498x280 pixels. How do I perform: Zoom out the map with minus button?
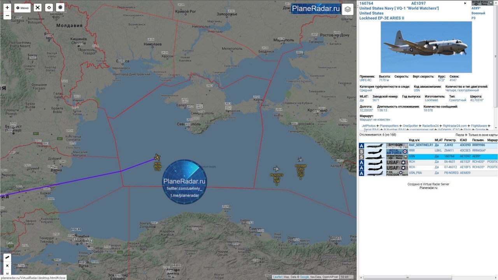tap(7, 16)
